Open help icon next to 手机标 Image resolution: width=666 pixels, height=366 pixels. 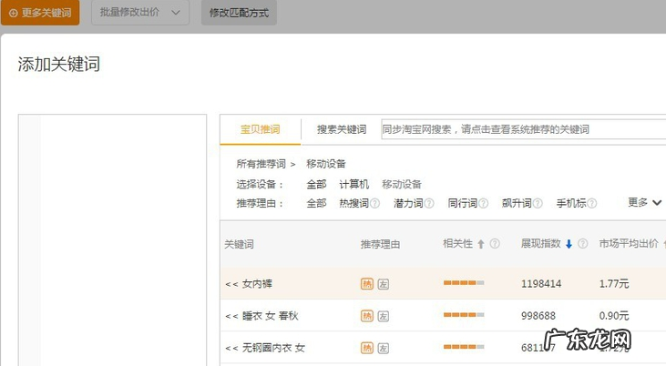(x=591, y=203)
